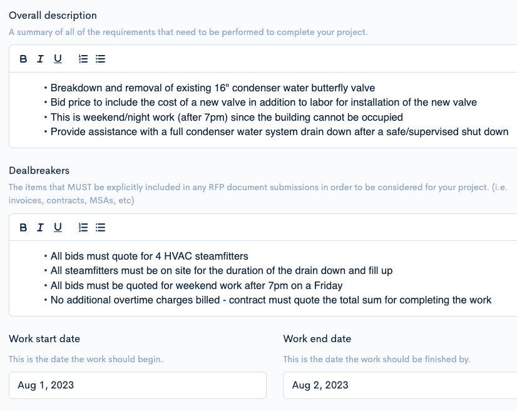Toggle Bold in Overall description toolbar

click(23, 59)
